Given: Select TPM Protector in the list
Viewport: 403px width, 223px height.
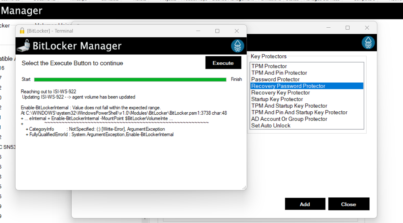Looking at the screenshot, I should point(307,66).
